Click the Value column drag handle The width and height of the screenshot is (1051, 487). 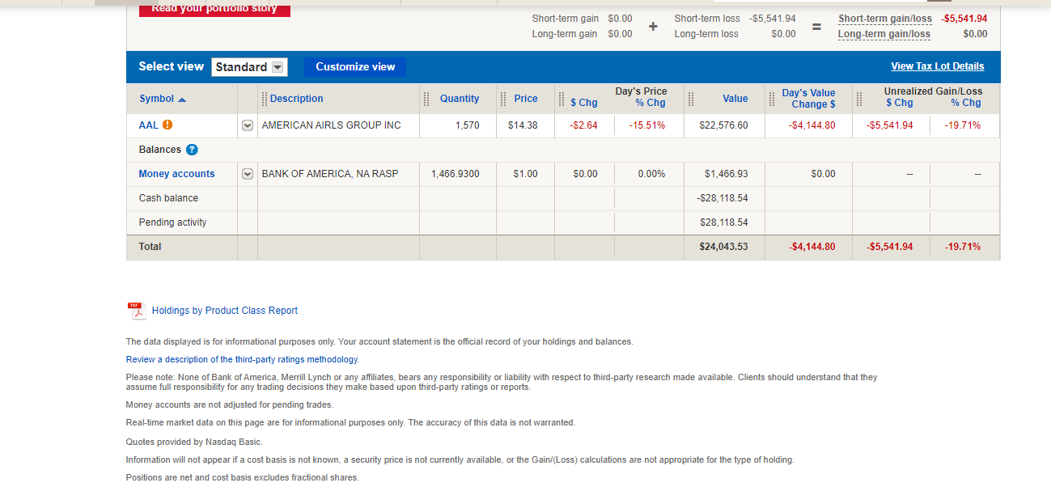point(691,99)
